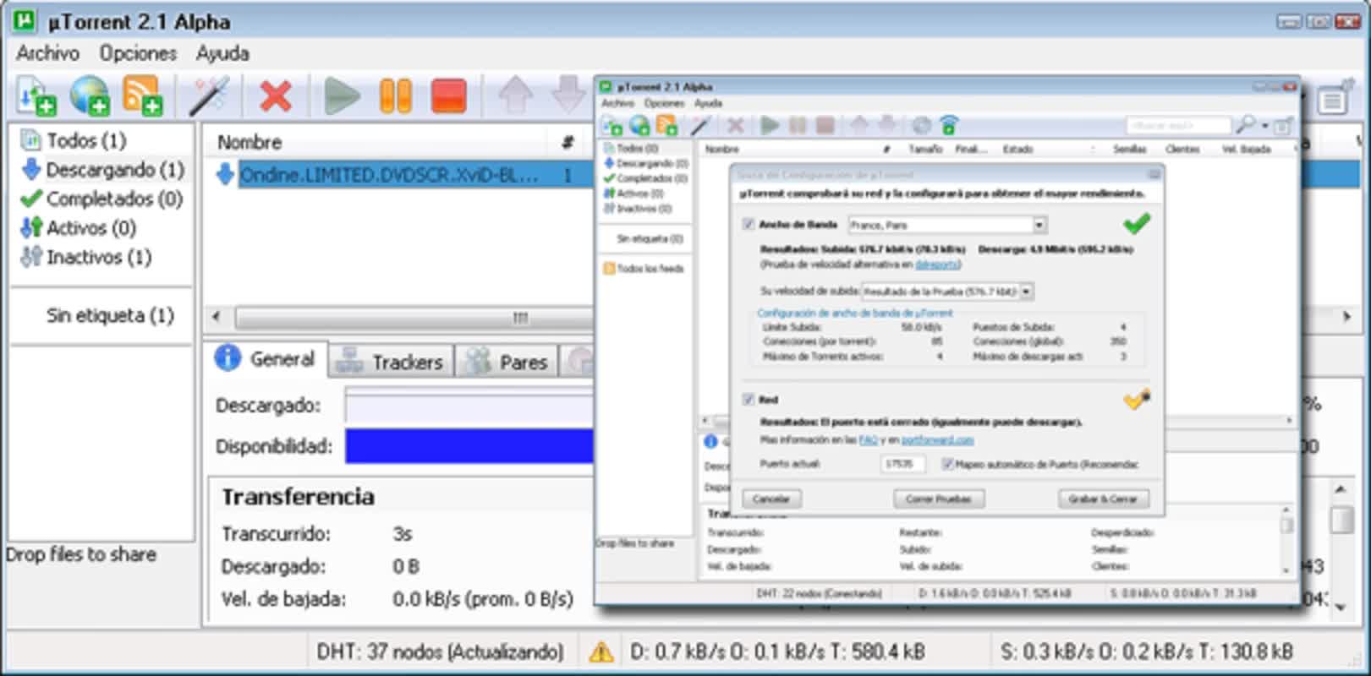The image size is (1371, 676).
Task: Open France, Paris server dropdown
Action: point(1039,225)
